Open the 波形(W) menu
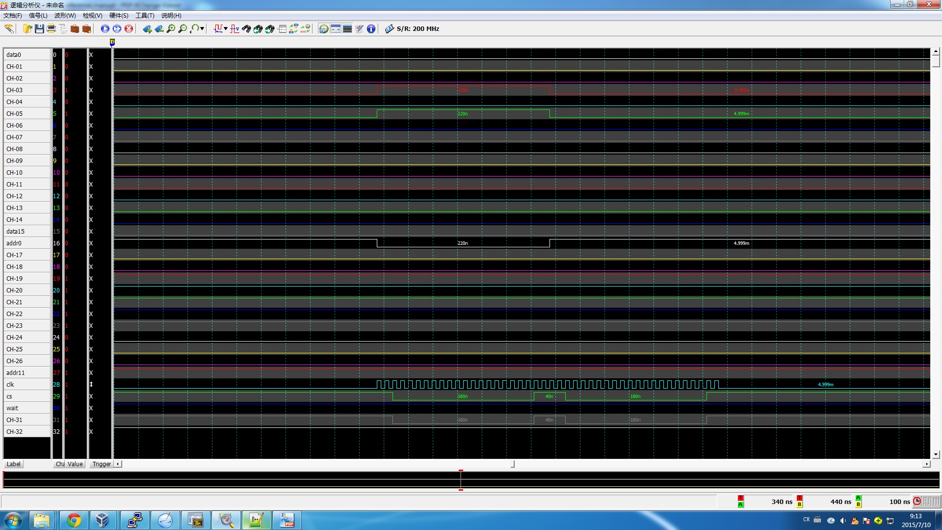The width and height of the screenshot is (942, 530). click(x=65, y=16)
